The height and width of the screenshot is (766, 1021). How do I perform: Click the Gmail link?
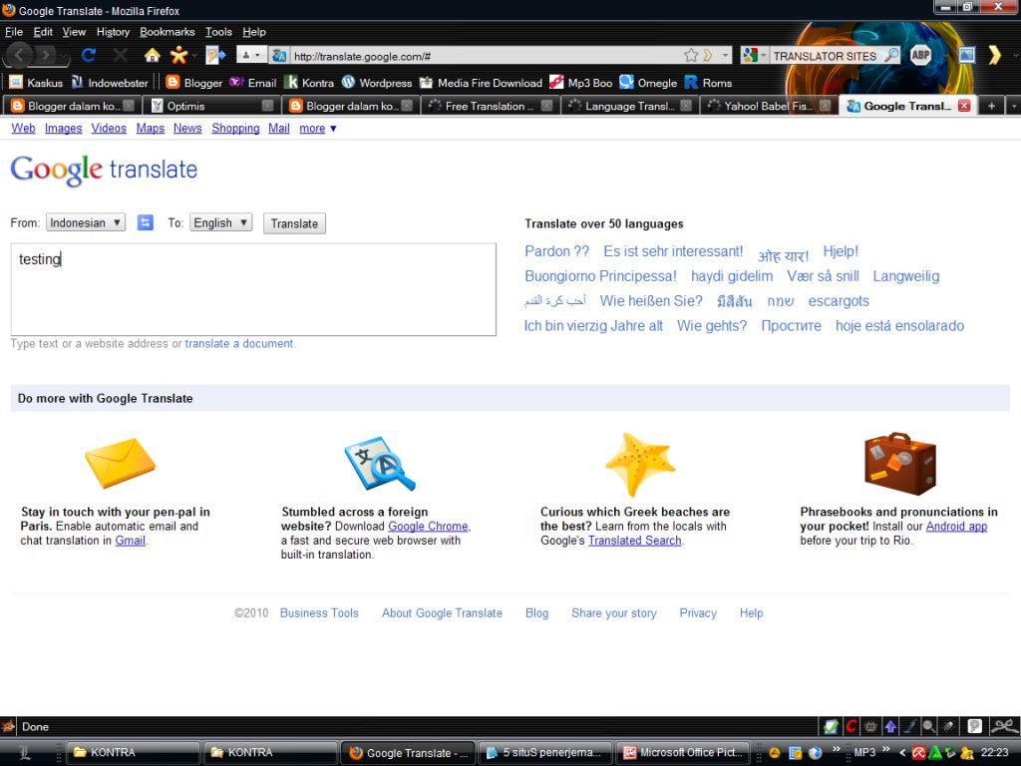point(131,541)
